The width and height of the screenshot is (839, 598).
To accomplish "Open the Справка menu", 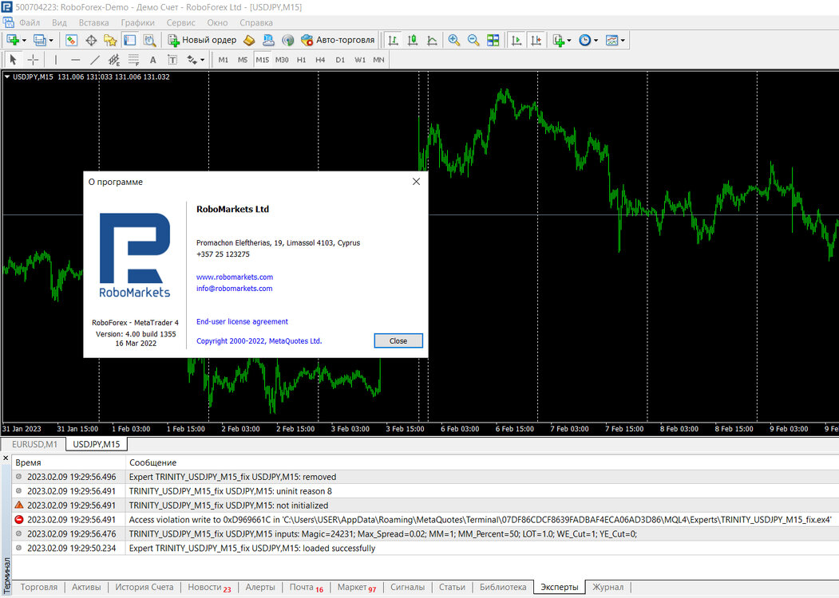I will click(x=256, y=22).
